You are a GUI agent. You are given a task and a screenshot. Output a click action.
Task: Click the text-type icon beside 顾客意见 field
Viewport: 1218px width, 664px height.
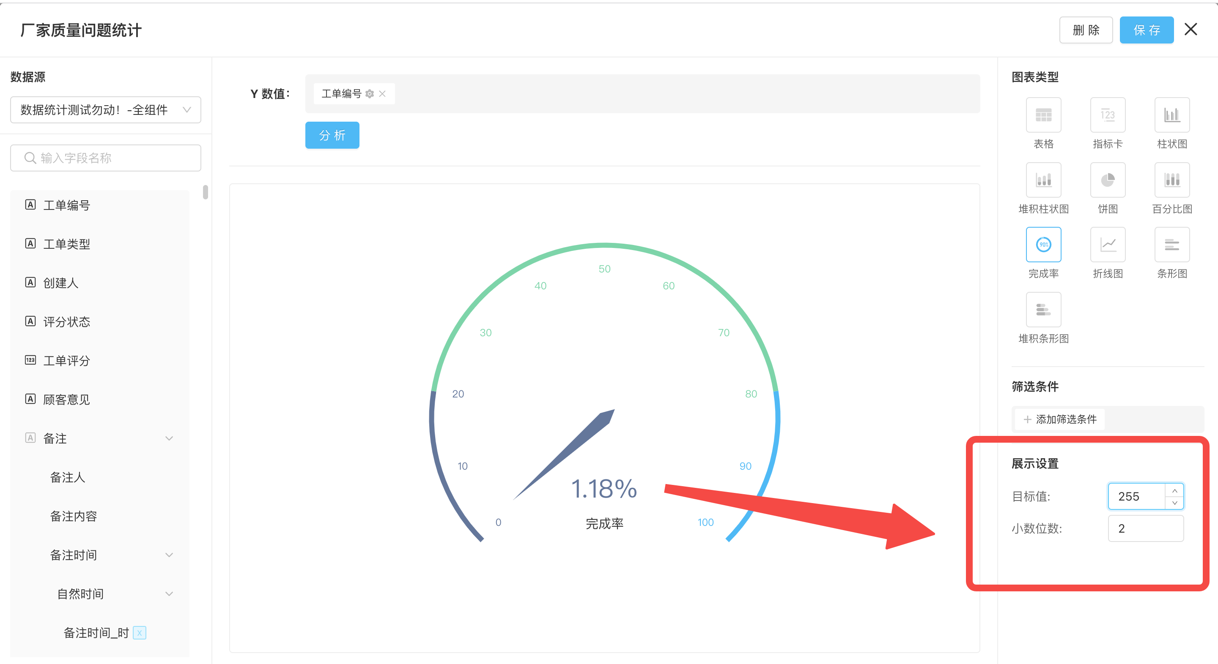point(30,399)
